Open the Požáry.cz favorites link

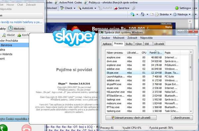point(111,2)
